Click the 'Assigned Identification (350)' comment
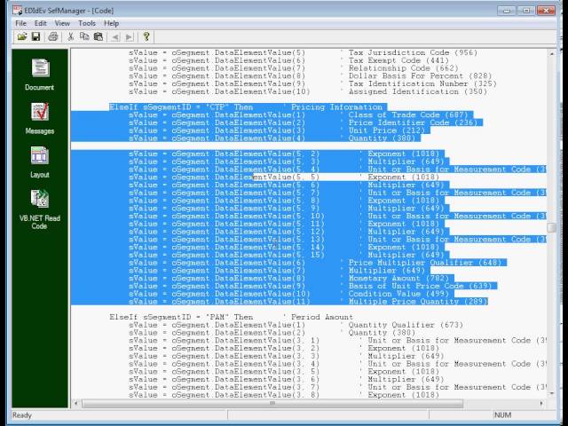Image resolution: width=568 pixels, height=426 pixels. tap(418, 91)
